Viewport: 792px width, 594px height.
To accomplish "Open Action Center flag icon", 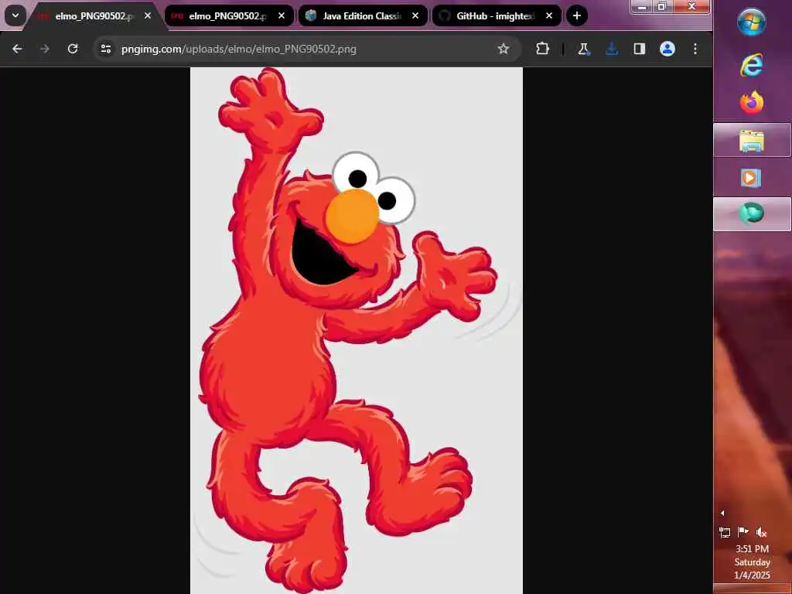I will click(743, 531).
